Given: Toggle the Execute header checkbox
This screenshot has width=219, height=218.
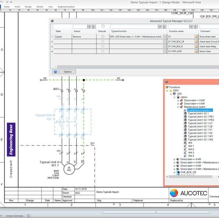Looking at the screenshot, I should pyautogui.click(x=103, y=26).
